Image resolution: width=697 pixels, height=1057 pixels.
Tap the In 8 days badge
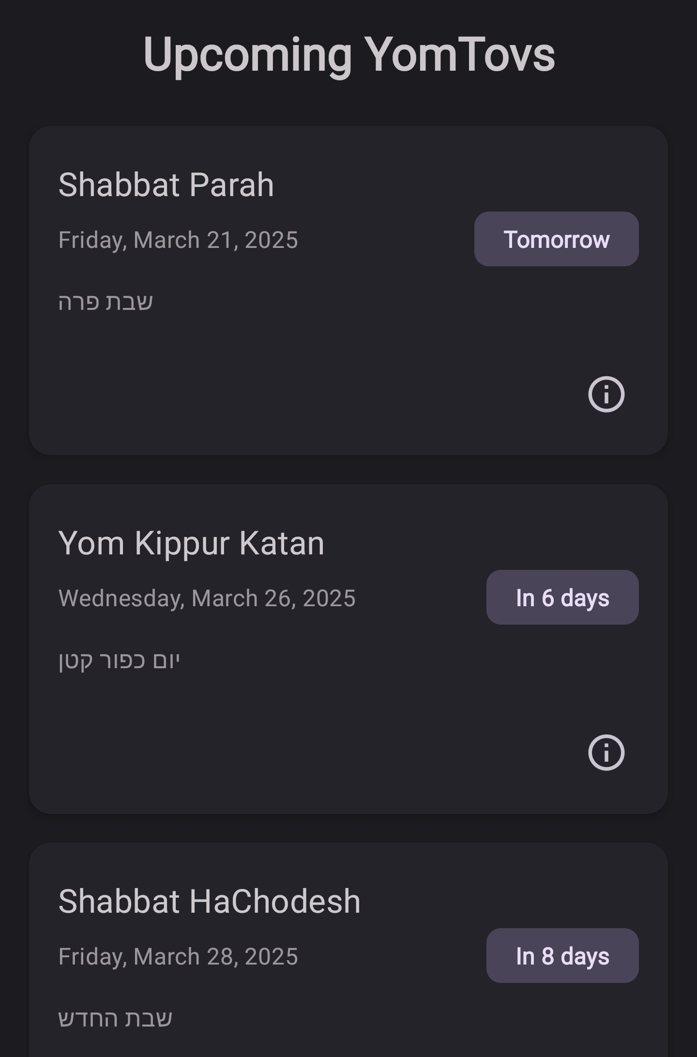pyautogui.click(x=562, y=955)
